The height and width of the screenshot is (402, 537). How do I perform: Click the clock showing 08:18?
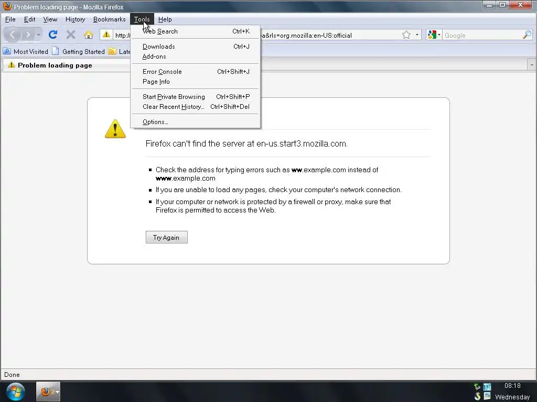tap(512, 386)
